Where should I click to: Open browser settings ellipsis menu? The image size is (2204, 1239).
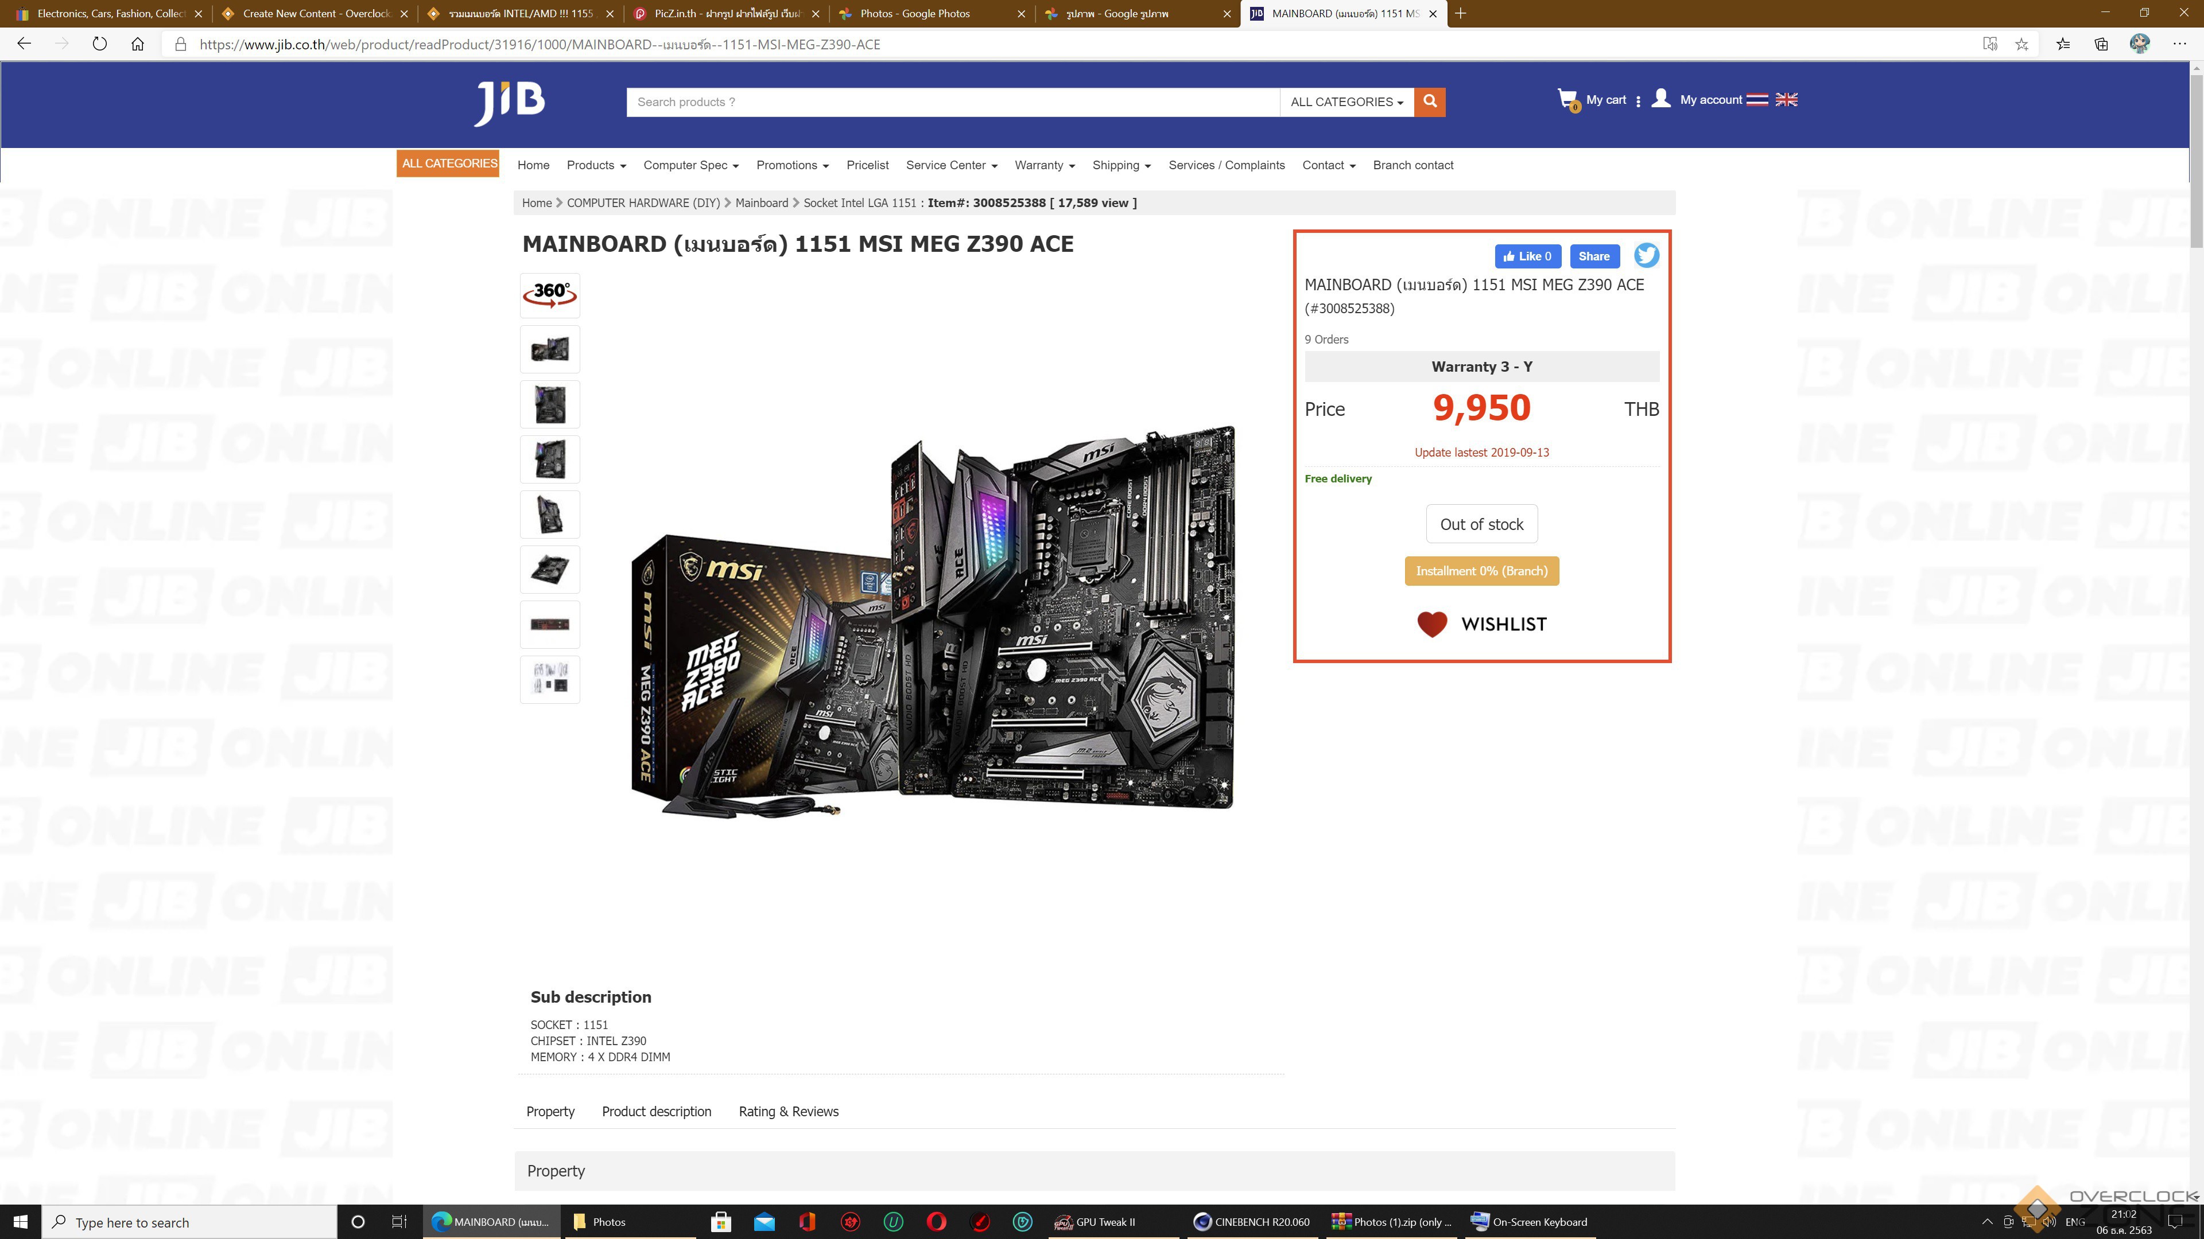tap(2180, 44)
